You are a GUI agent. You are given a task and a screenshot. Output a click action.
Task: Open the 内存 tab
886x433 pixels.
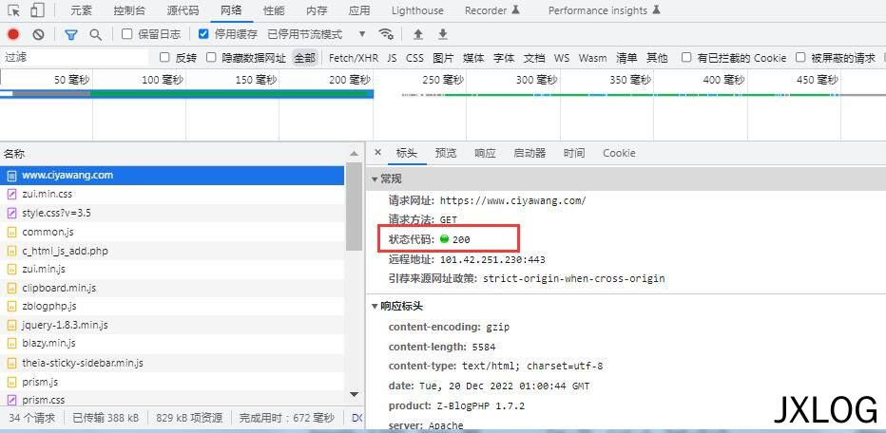point(317,10)
